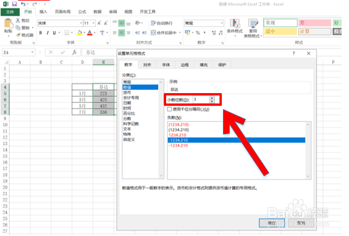Open the Insert ribbon tab

[x=43, y=12]
